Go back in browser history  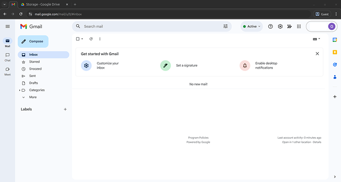[x=5, y=14]
